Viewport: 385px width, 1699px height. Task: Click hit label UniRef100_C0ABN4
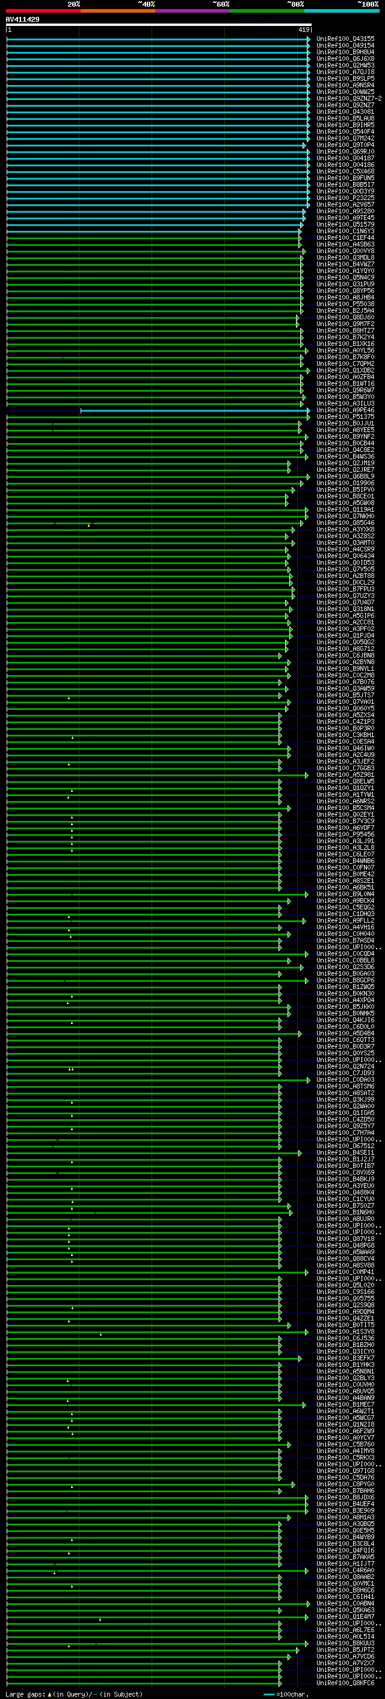345,1603
